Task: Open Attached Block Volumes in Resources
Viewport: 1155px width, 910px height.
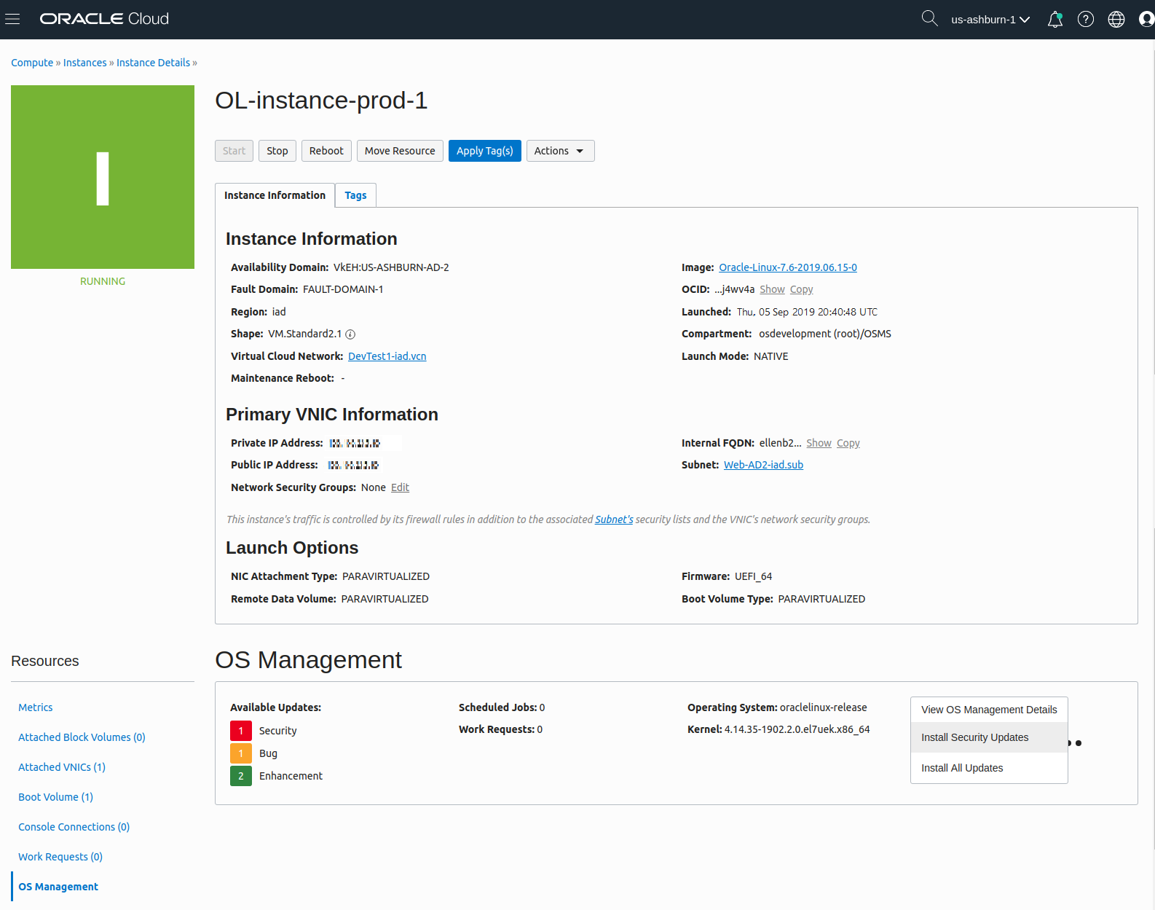Action: click(x=82, y=737)
